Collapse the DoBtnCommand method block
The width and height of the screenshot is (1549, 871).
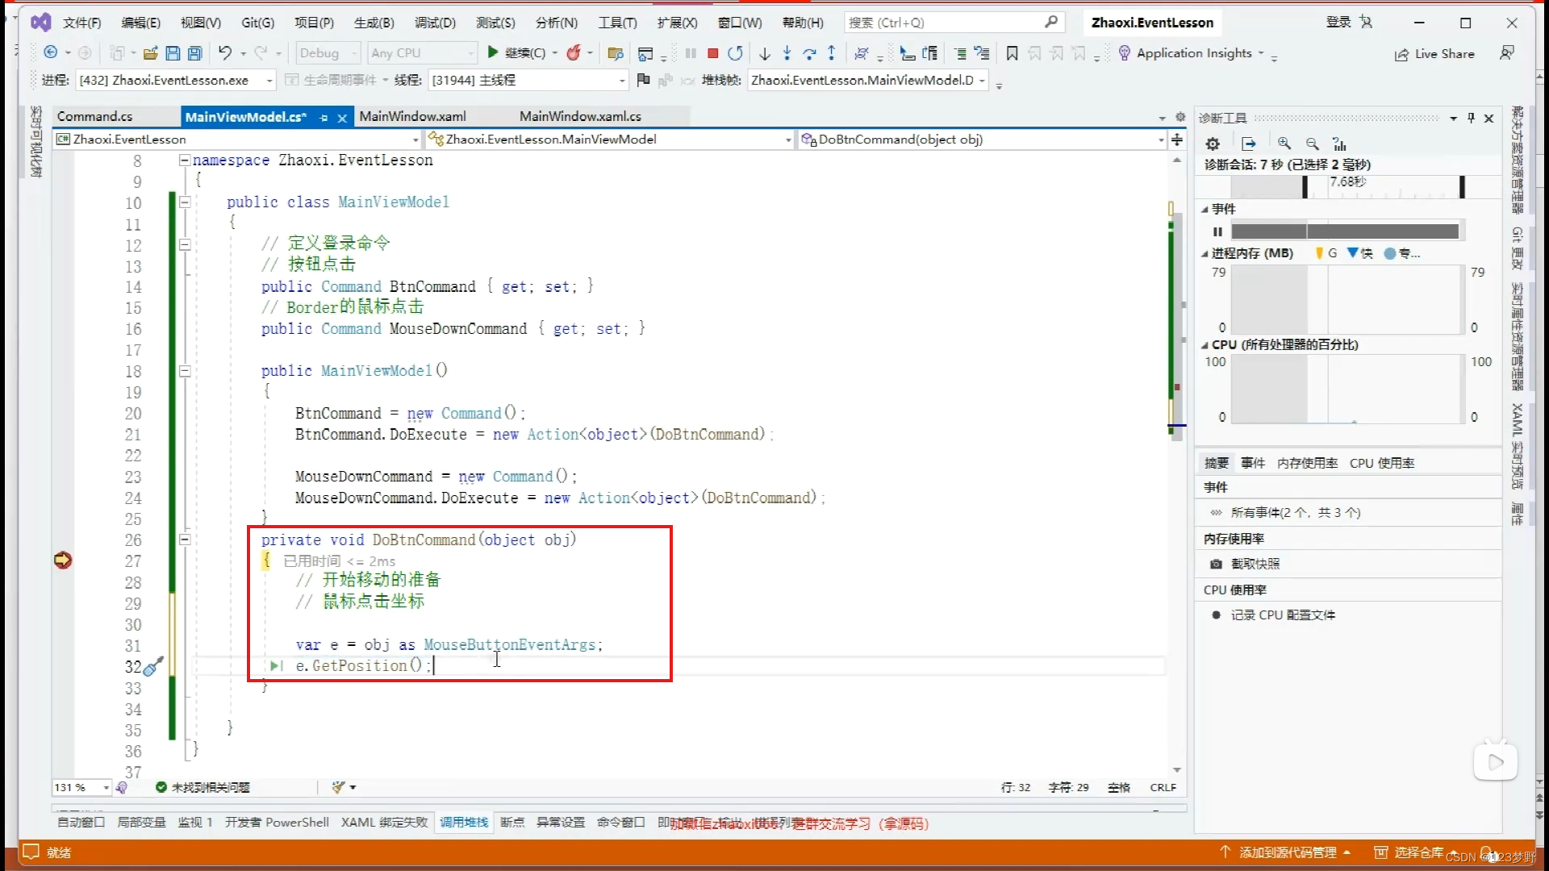point(185,540)
